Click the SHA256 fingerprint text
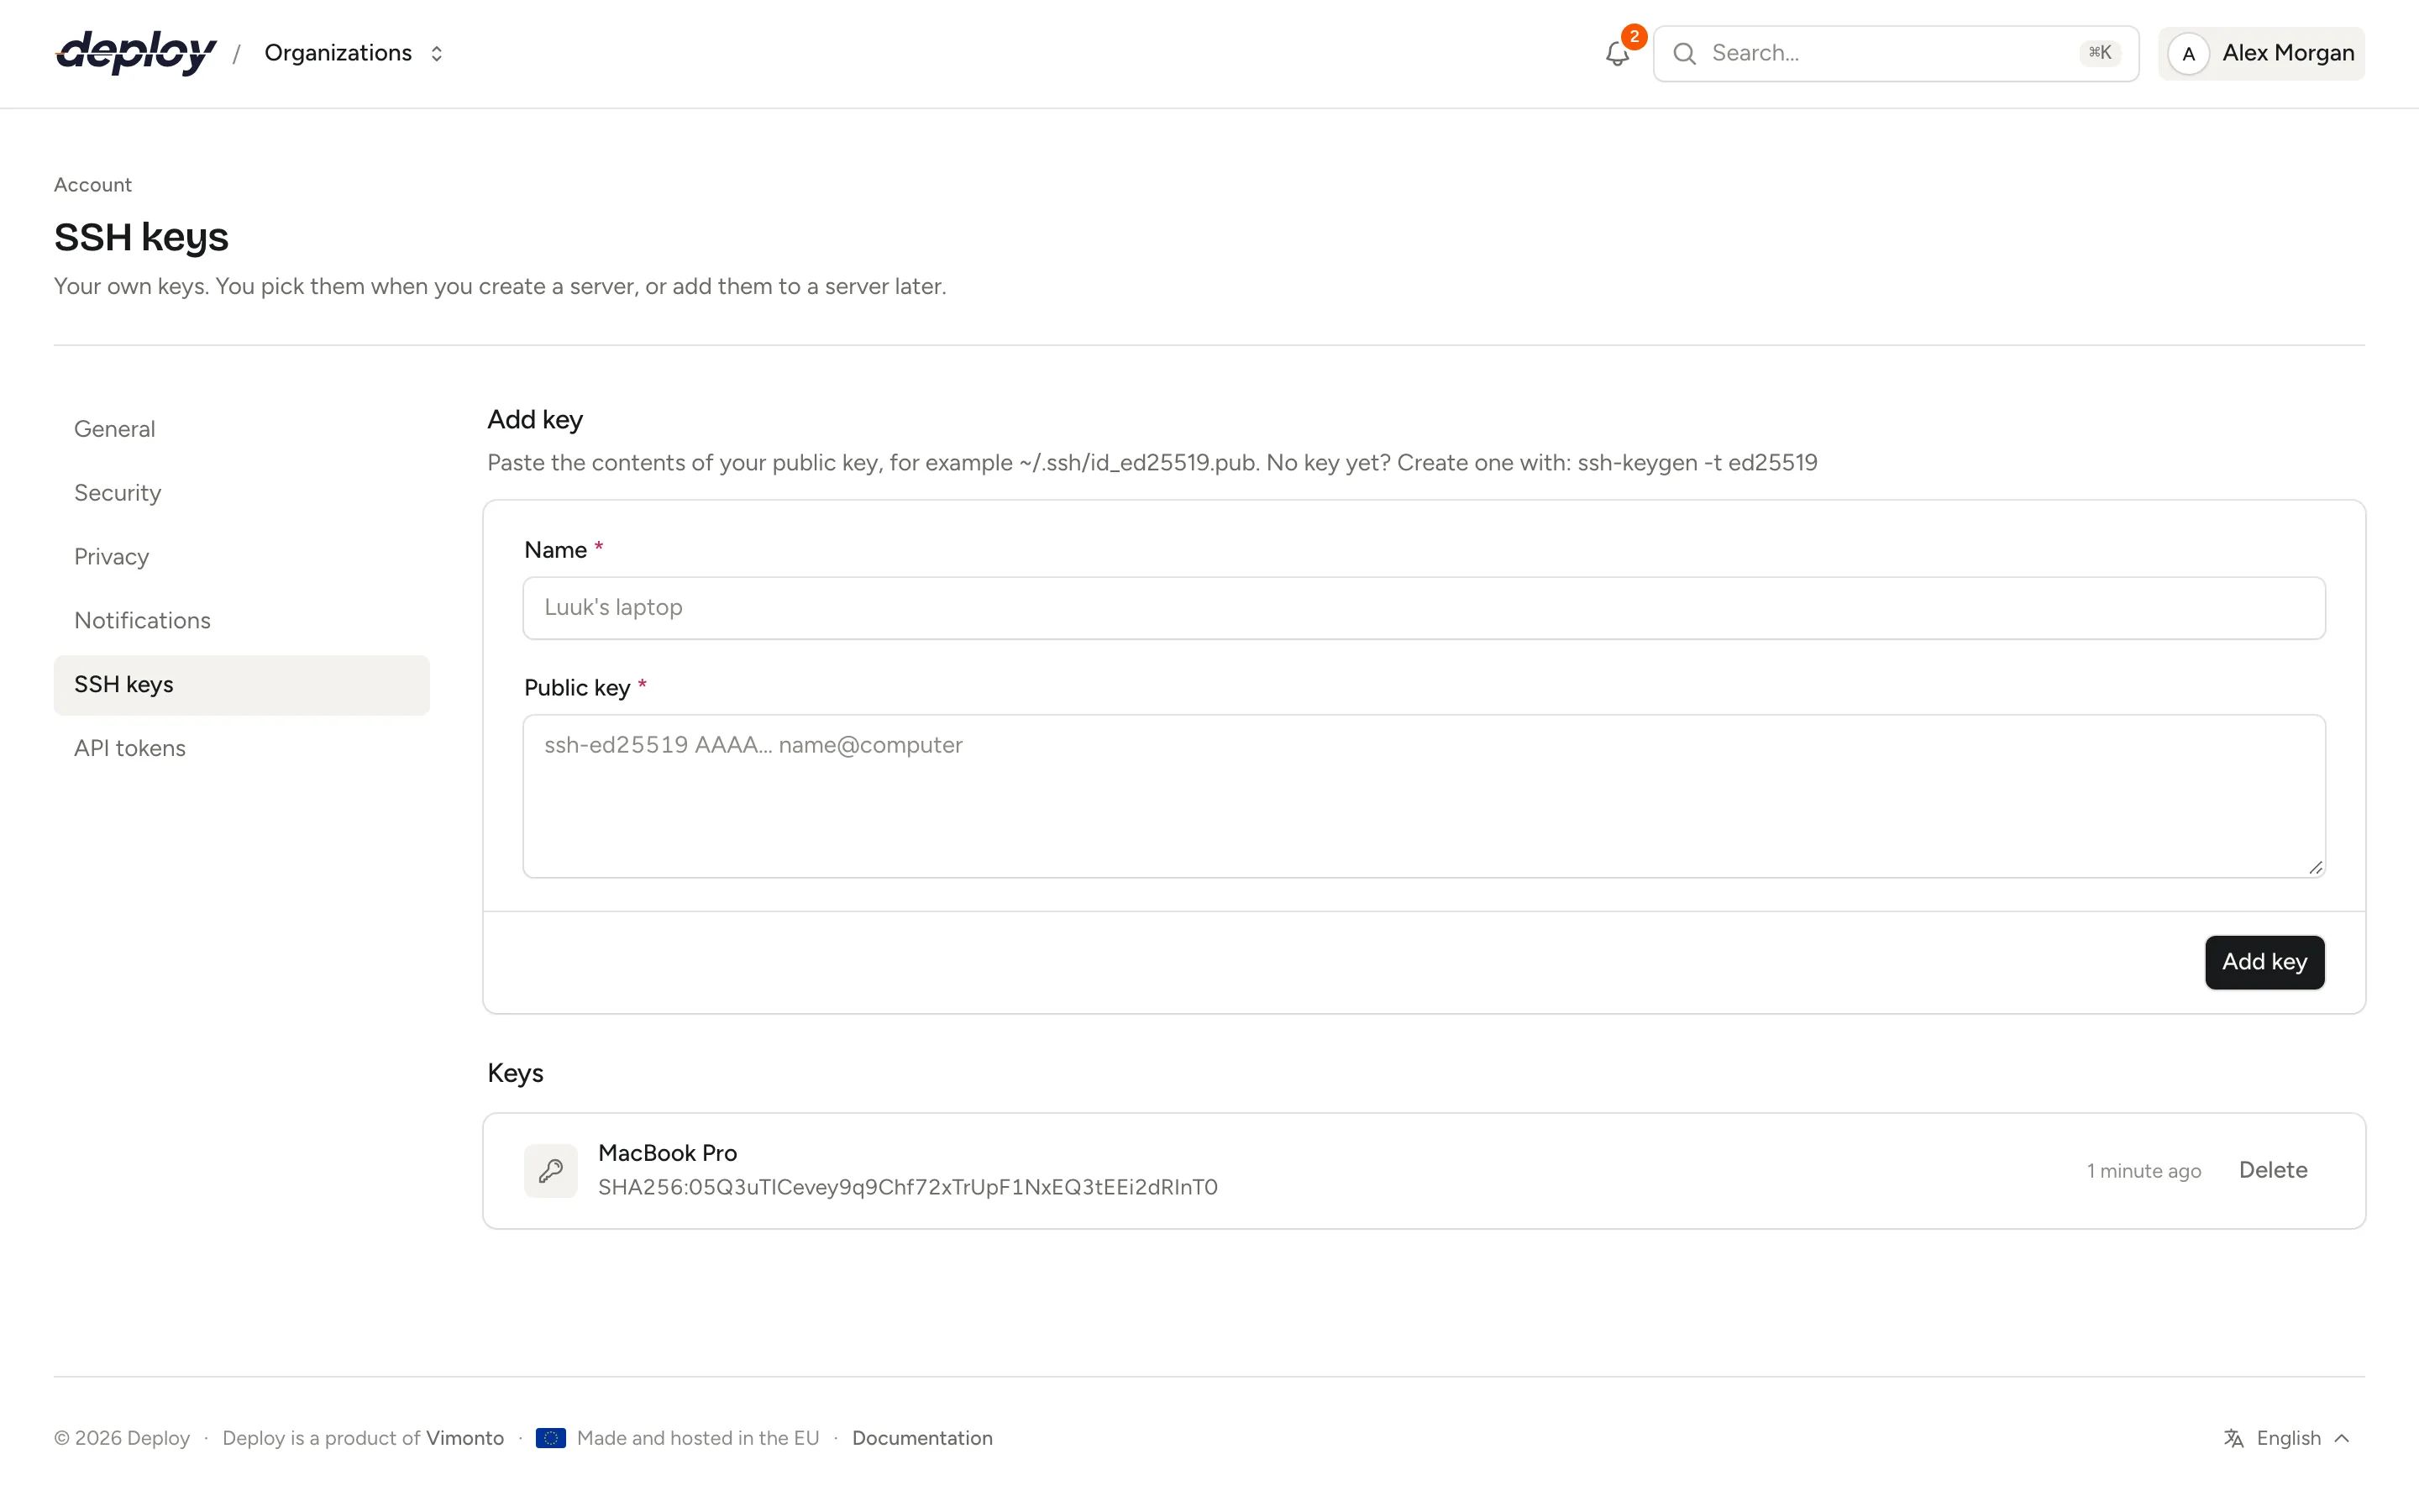Viewport: 2419px width, 1512px height. coord(908,1187)
